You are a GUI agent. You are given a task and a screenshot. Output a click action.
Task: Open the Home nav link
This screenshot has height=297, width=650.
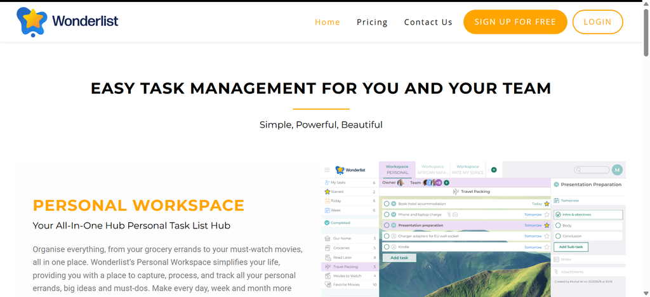[x=328, y=22]
